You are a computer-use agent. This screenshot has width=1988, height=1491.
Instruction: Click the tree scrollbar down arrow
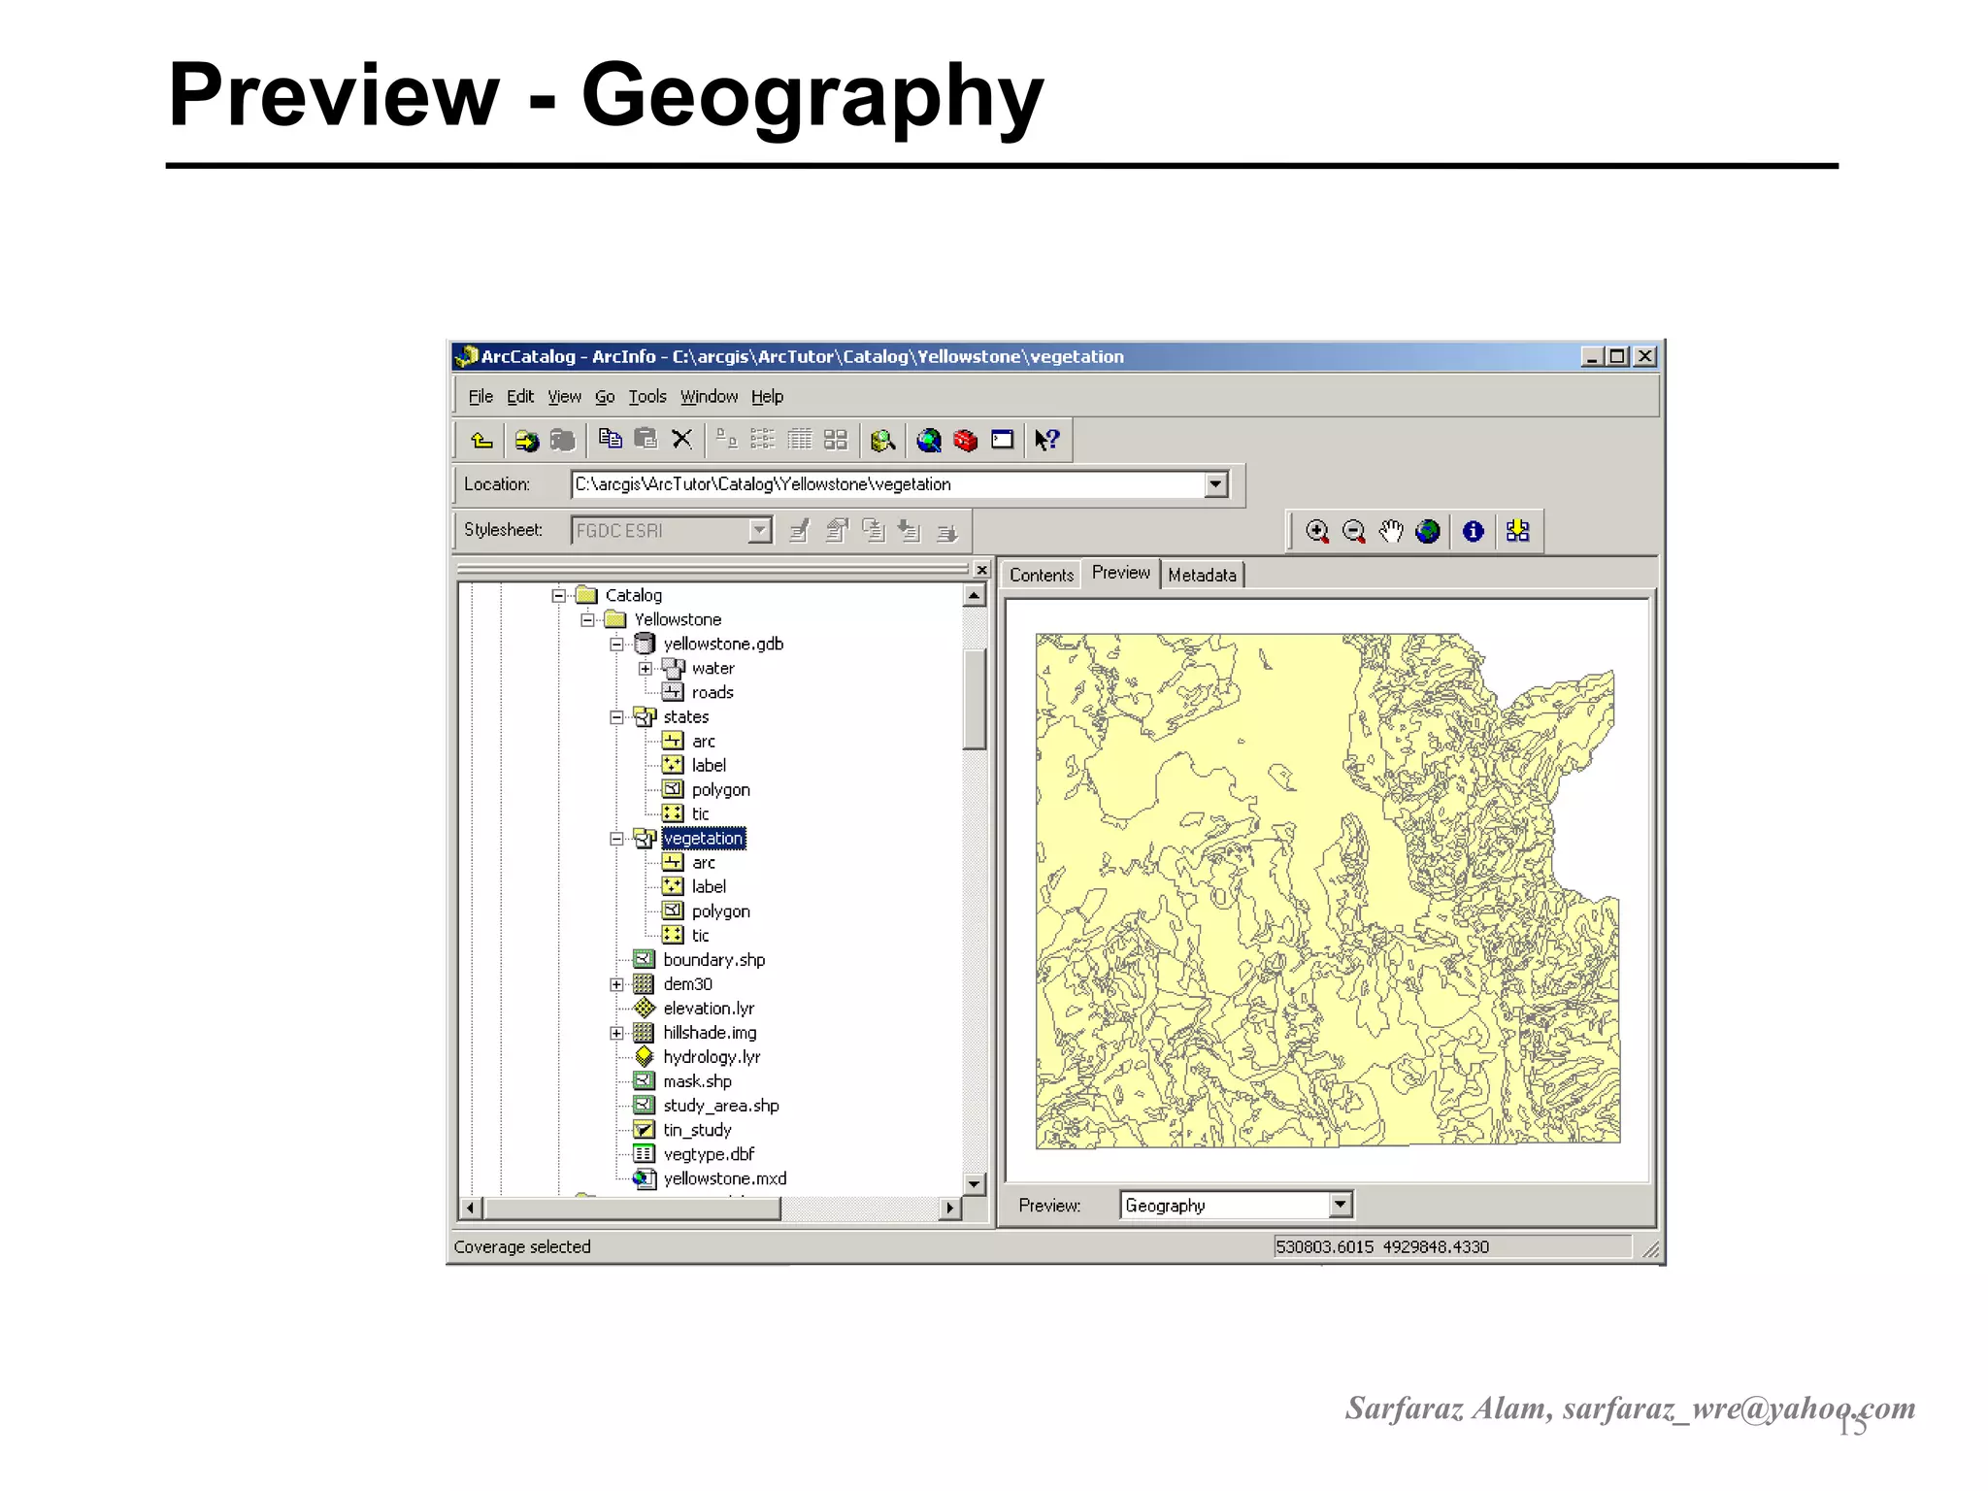pyautogui.click(x=975, y=1183)
